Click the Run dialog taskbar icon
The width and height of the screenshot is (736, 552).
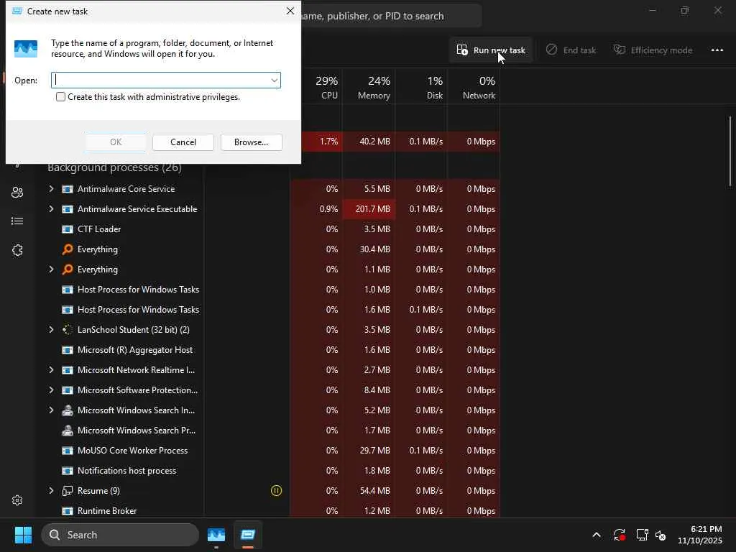tap(248, 535)
